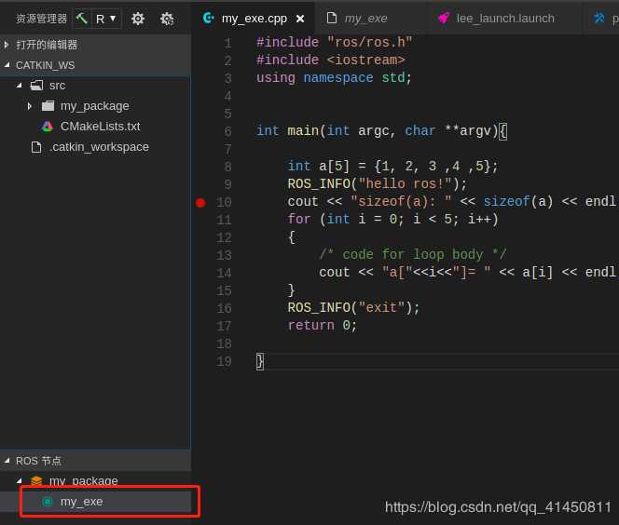The image size is (619, 525).
Task: Click line number 19 in the gutter
Action: 224,361
